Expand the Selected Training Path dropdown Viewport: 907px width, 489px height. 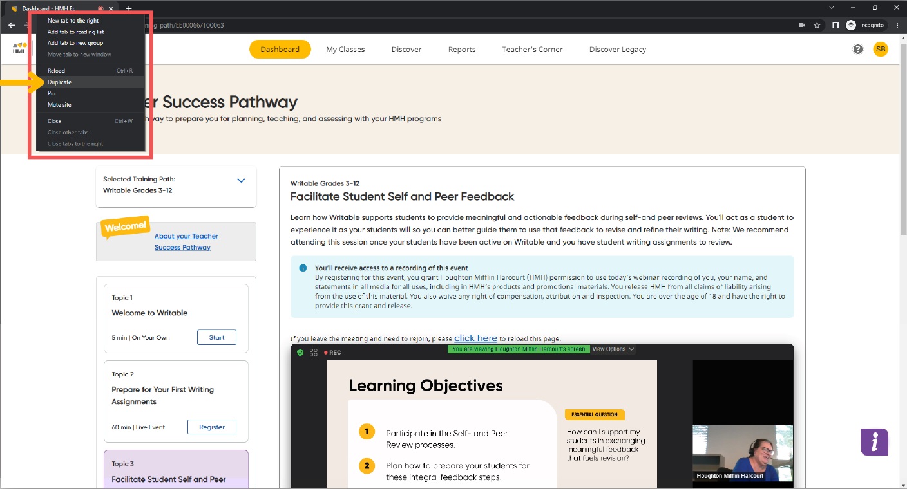[x=241, y=180]
